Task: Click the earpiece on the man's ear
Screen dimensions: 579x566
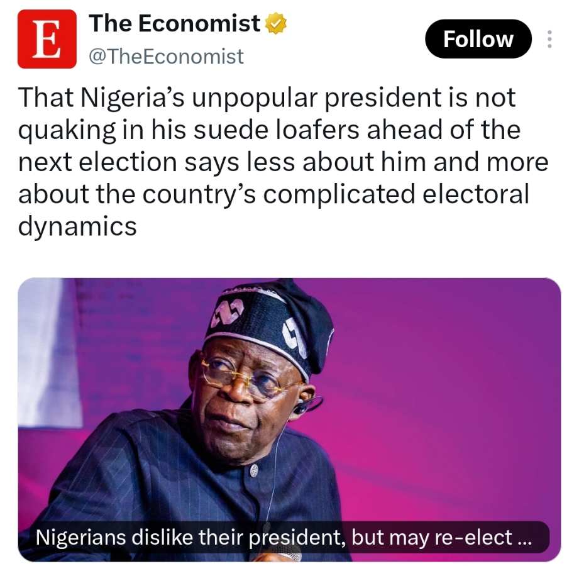Action: (x=302, y=406)
